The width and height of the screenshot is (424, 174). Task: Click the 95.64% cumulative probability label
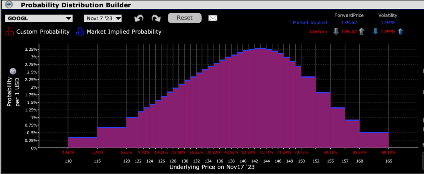pos(360,152)
